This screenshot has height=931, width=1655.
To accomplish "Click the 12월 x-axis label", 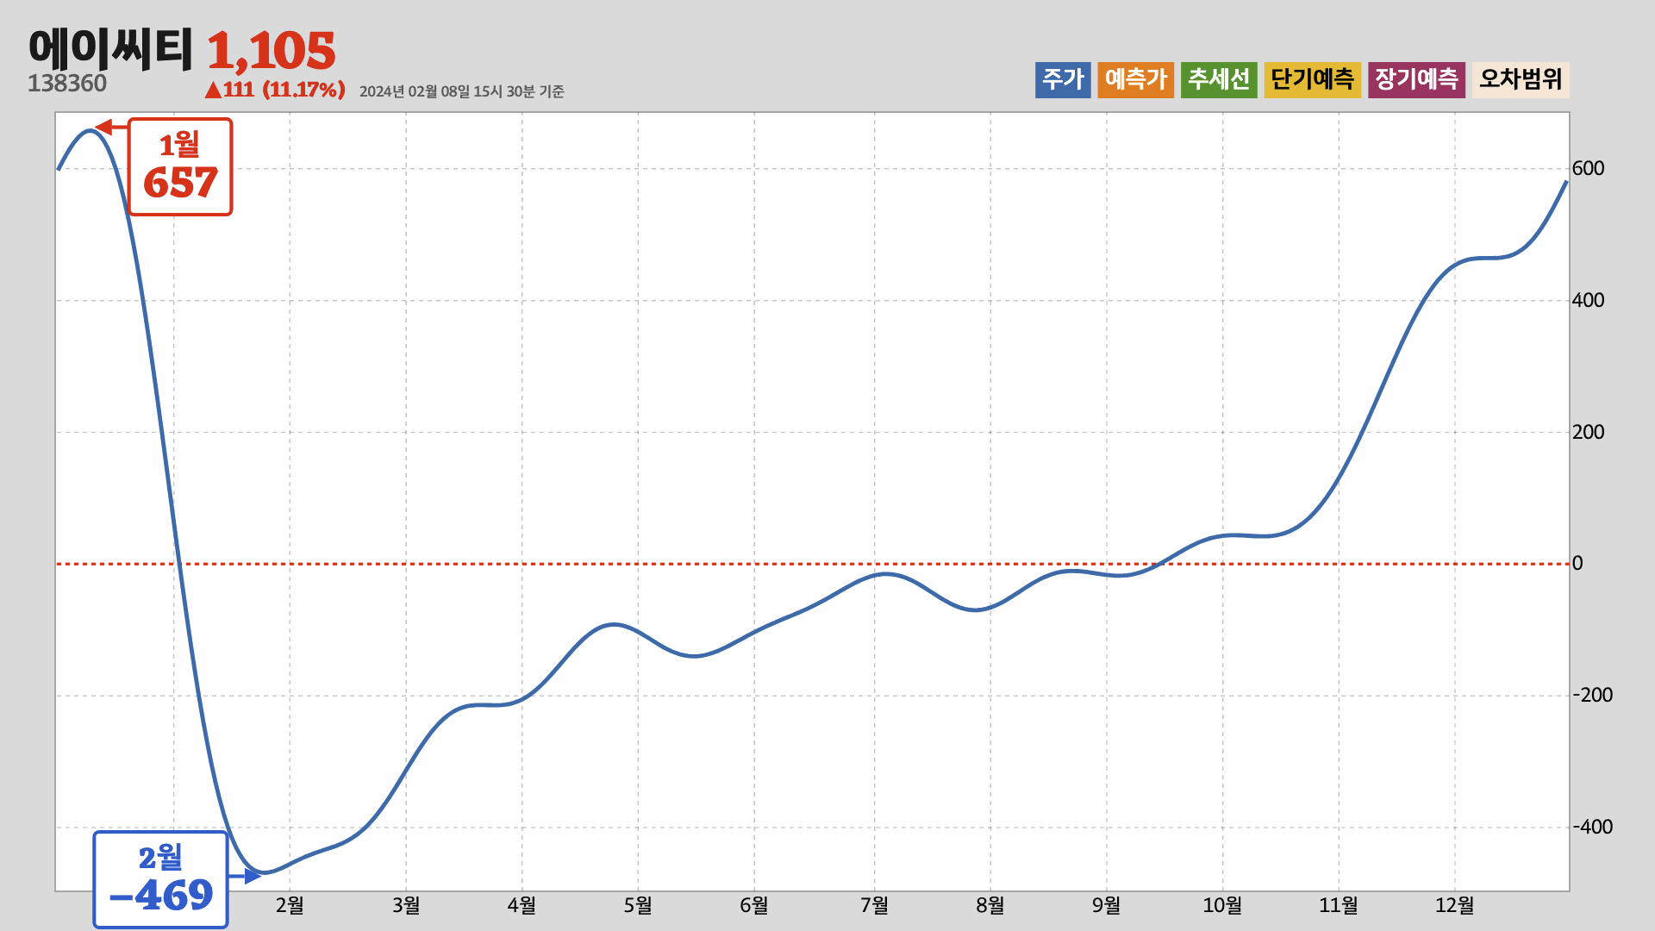I will point(1454,905).
